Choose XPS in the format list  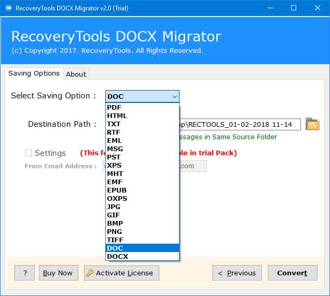click(142, 166)
